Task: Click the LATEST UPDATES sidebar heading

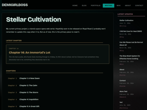Action: click(125, 14)
